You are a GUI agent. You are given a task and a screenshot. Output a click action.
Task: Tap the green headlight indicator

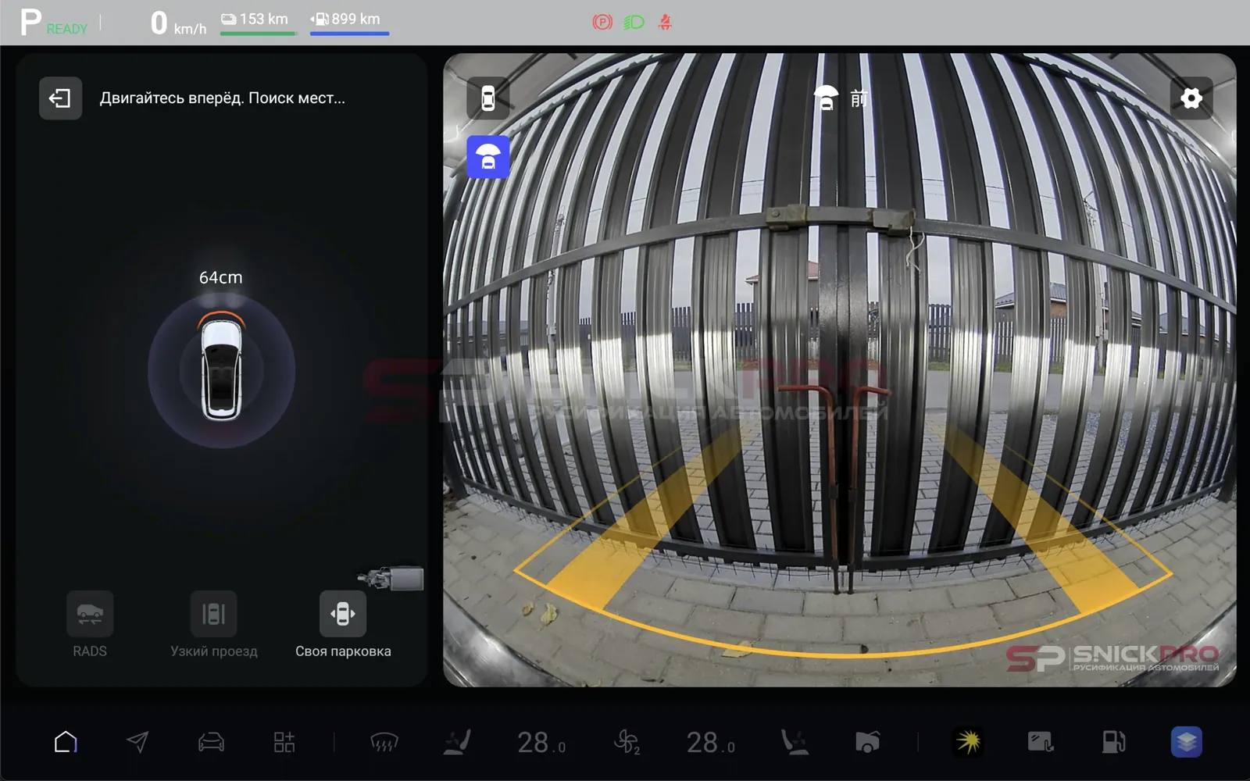click(x=634, y=22)
